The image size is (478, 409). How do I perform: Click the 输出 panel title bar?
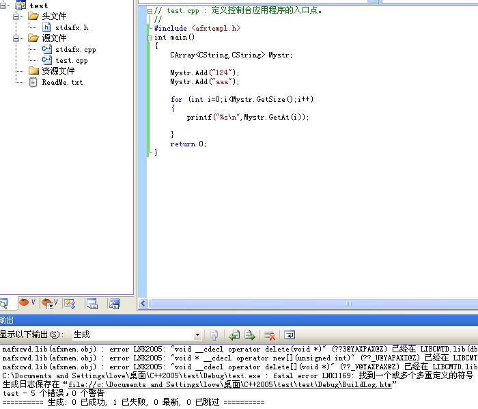[x=239, y=320]
